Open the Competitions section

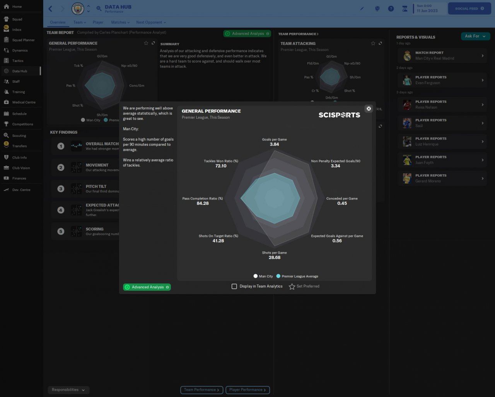pos(22,124)
